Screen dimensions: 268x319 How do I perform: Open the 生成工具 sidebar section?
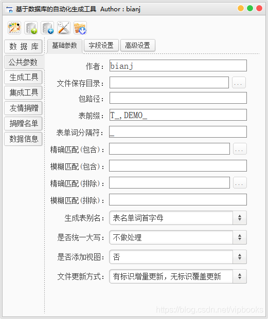pyautogui.click(x=23, y=77)
